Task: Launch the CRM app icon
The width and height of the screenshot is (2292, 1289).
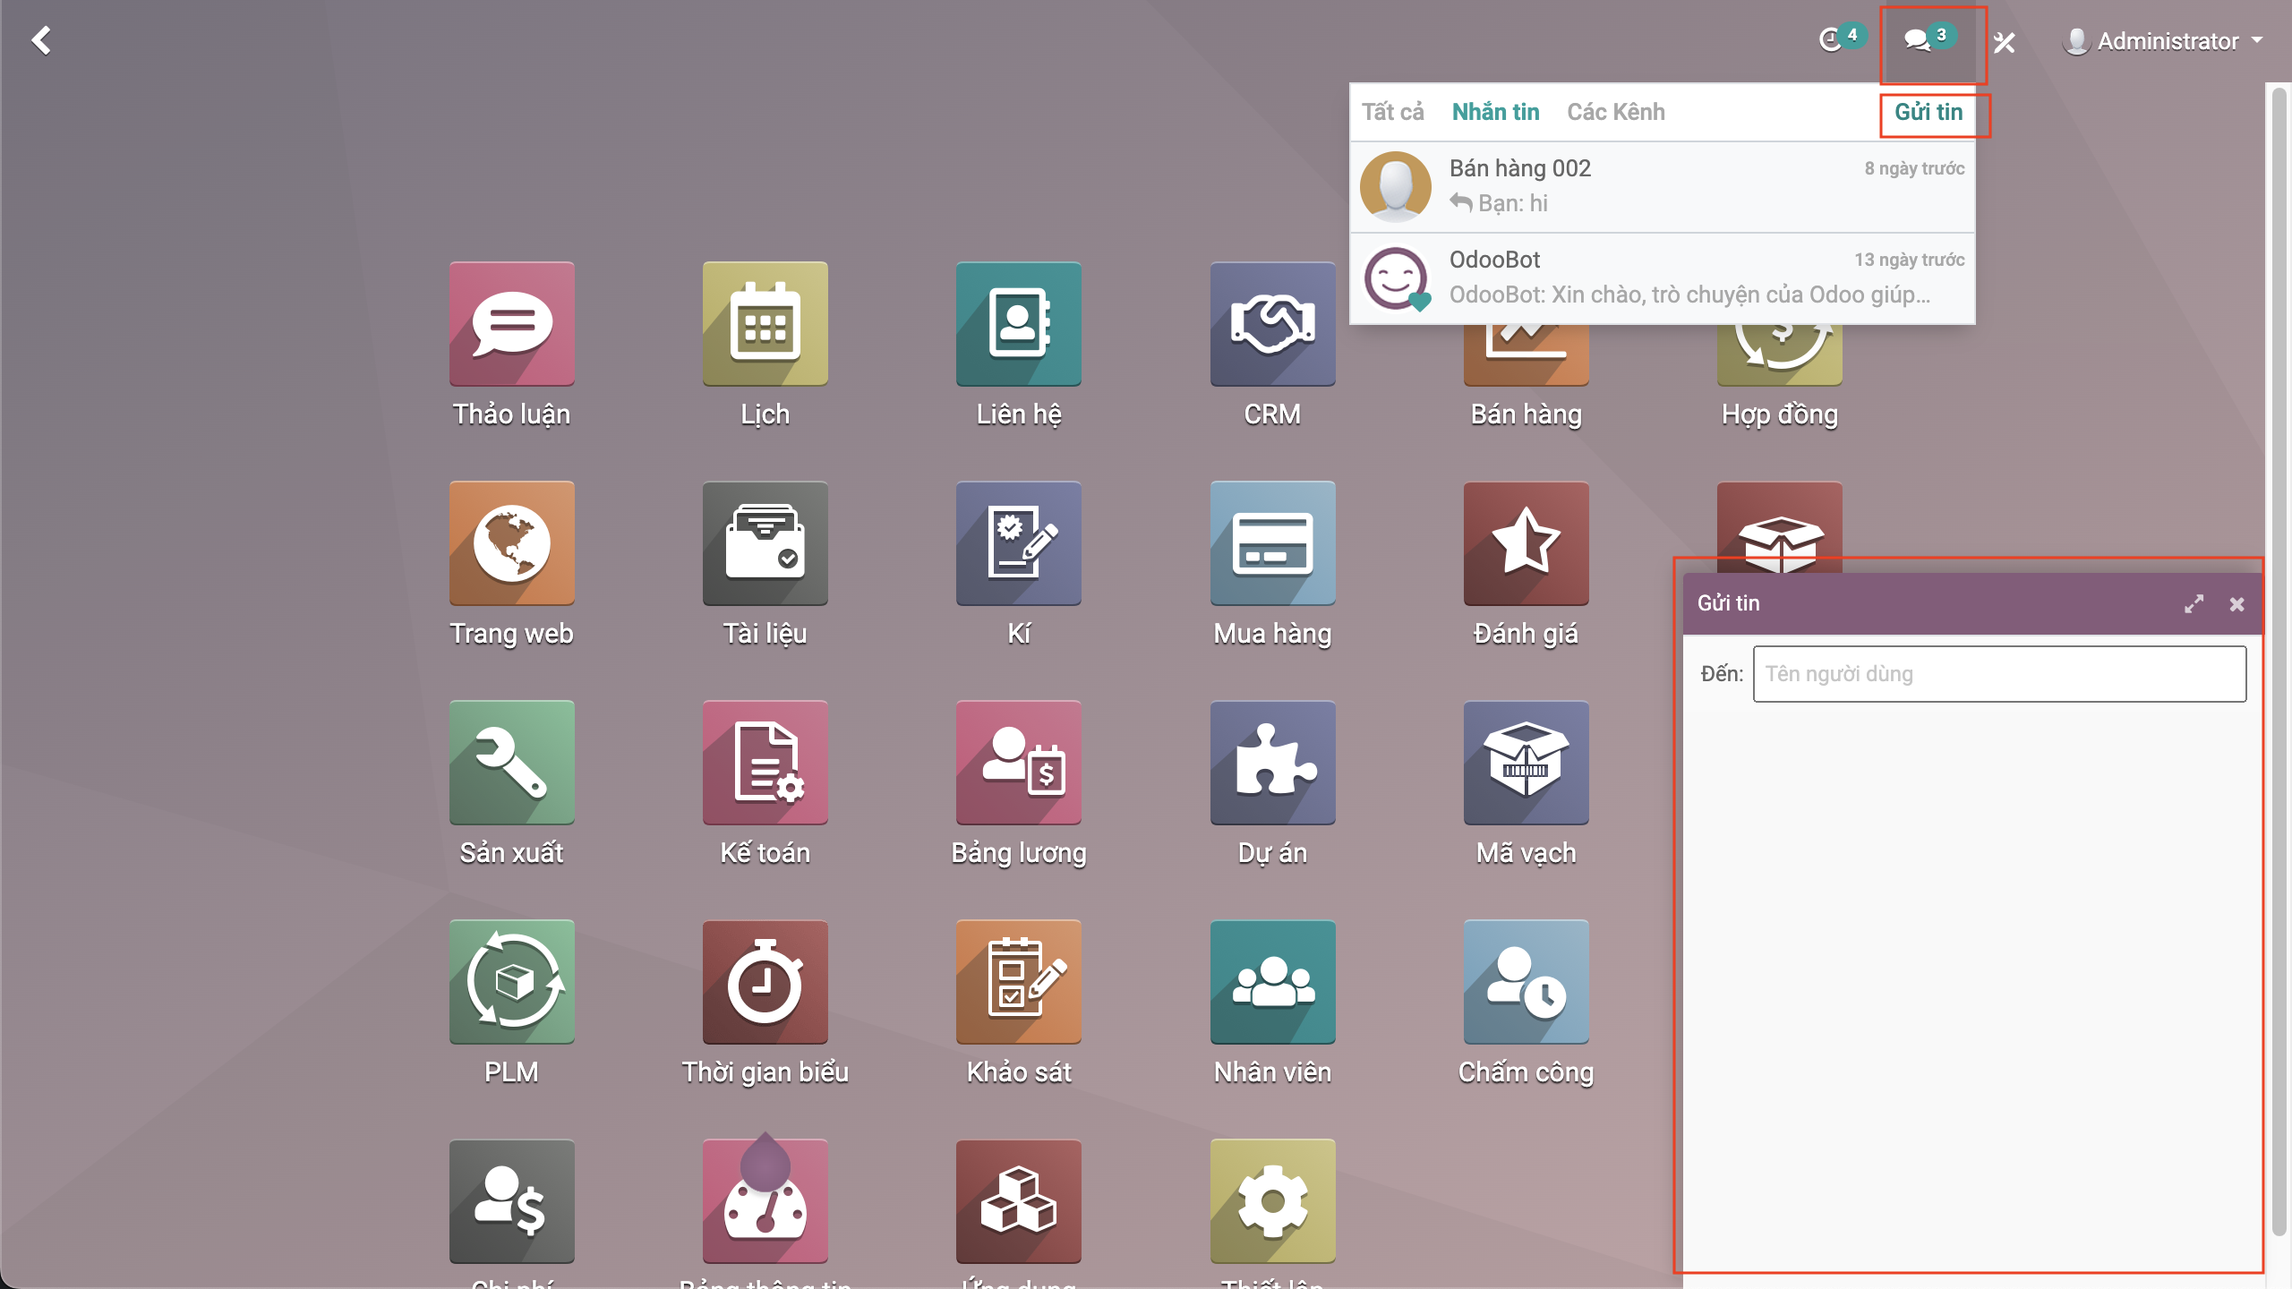Action: click(1272, 324)
